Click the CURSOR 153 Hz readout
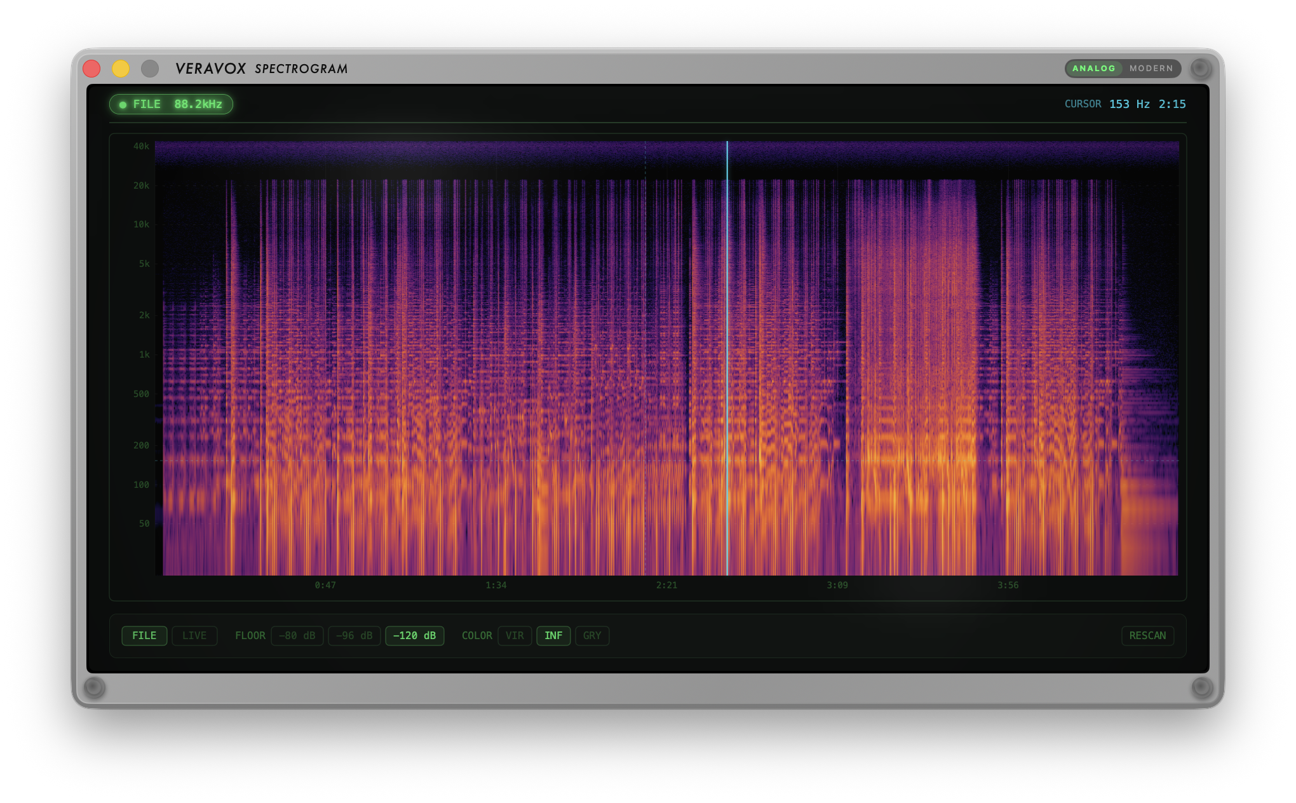The image size is (1296, 803). [1107, 104]
